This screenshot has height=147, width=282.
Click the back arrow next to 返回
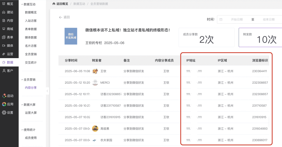(x=60, y=17)
